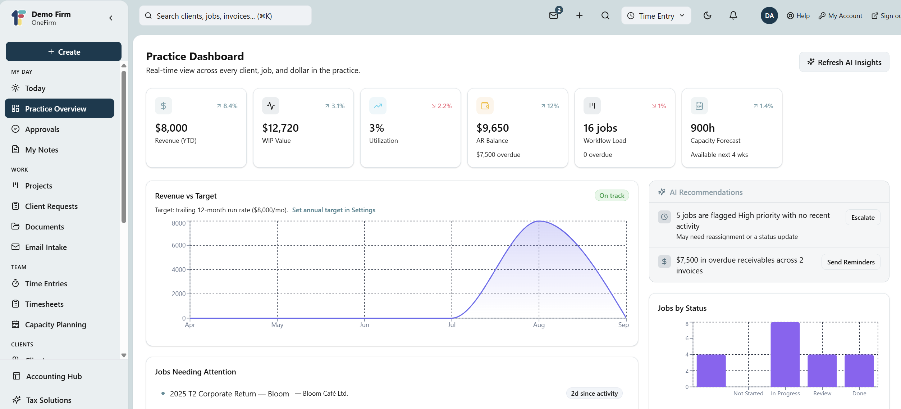Open Capacity Planning in the sidebar
The image size is (901, 409).
(59, 324)
